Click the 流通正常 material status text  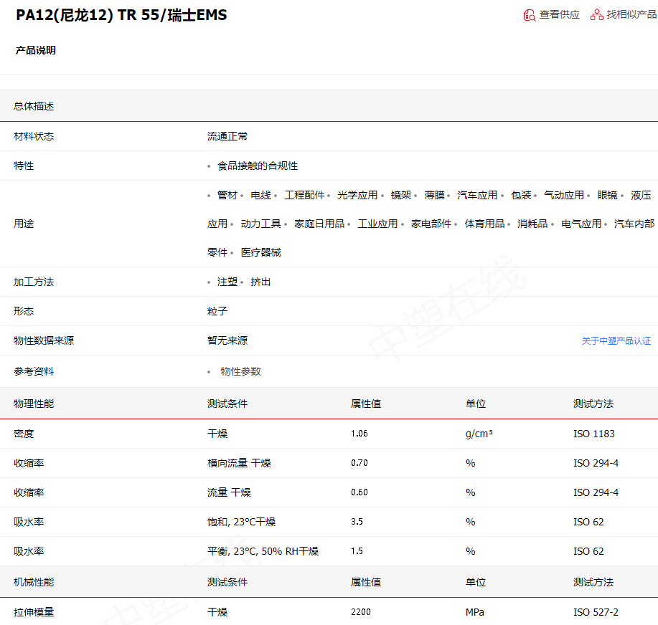227,135
